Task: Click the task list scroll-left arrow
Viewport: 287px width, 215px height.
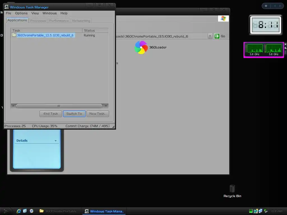Action: click(x=13, y=106)
